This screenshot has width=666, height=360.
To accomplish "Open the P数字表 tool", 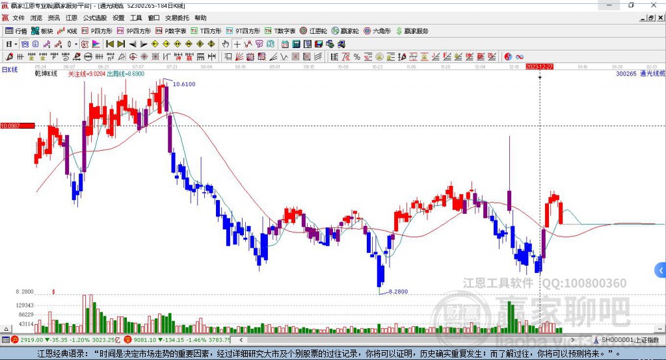I will (x=171, y=31).
